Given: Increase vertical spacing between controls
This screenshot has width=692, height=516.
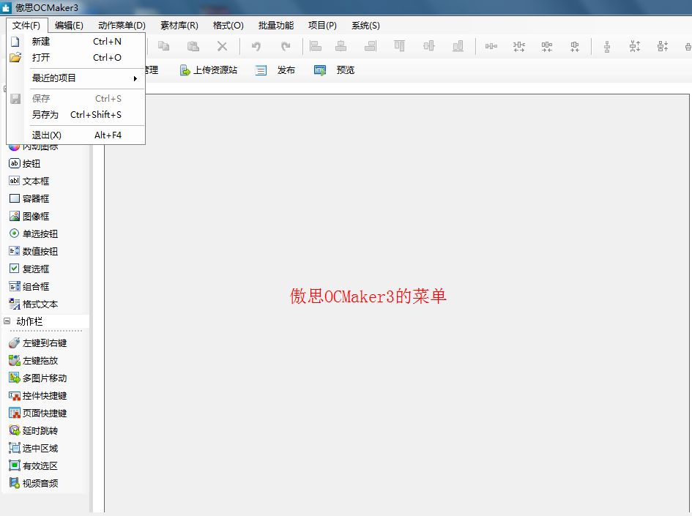Looking at the screenshot, I should coord(635,46).
